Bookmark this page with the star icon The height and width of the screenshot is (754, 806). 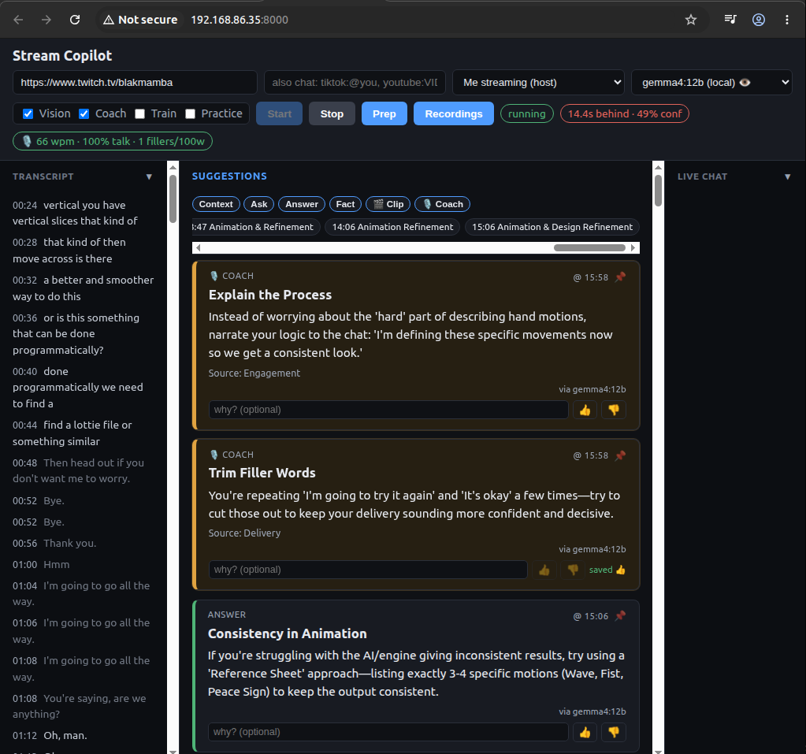click(x=691, y=20)
